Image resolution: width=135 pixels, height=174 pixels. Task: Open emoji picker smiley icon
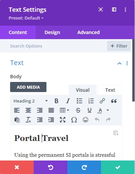(86, 120)
